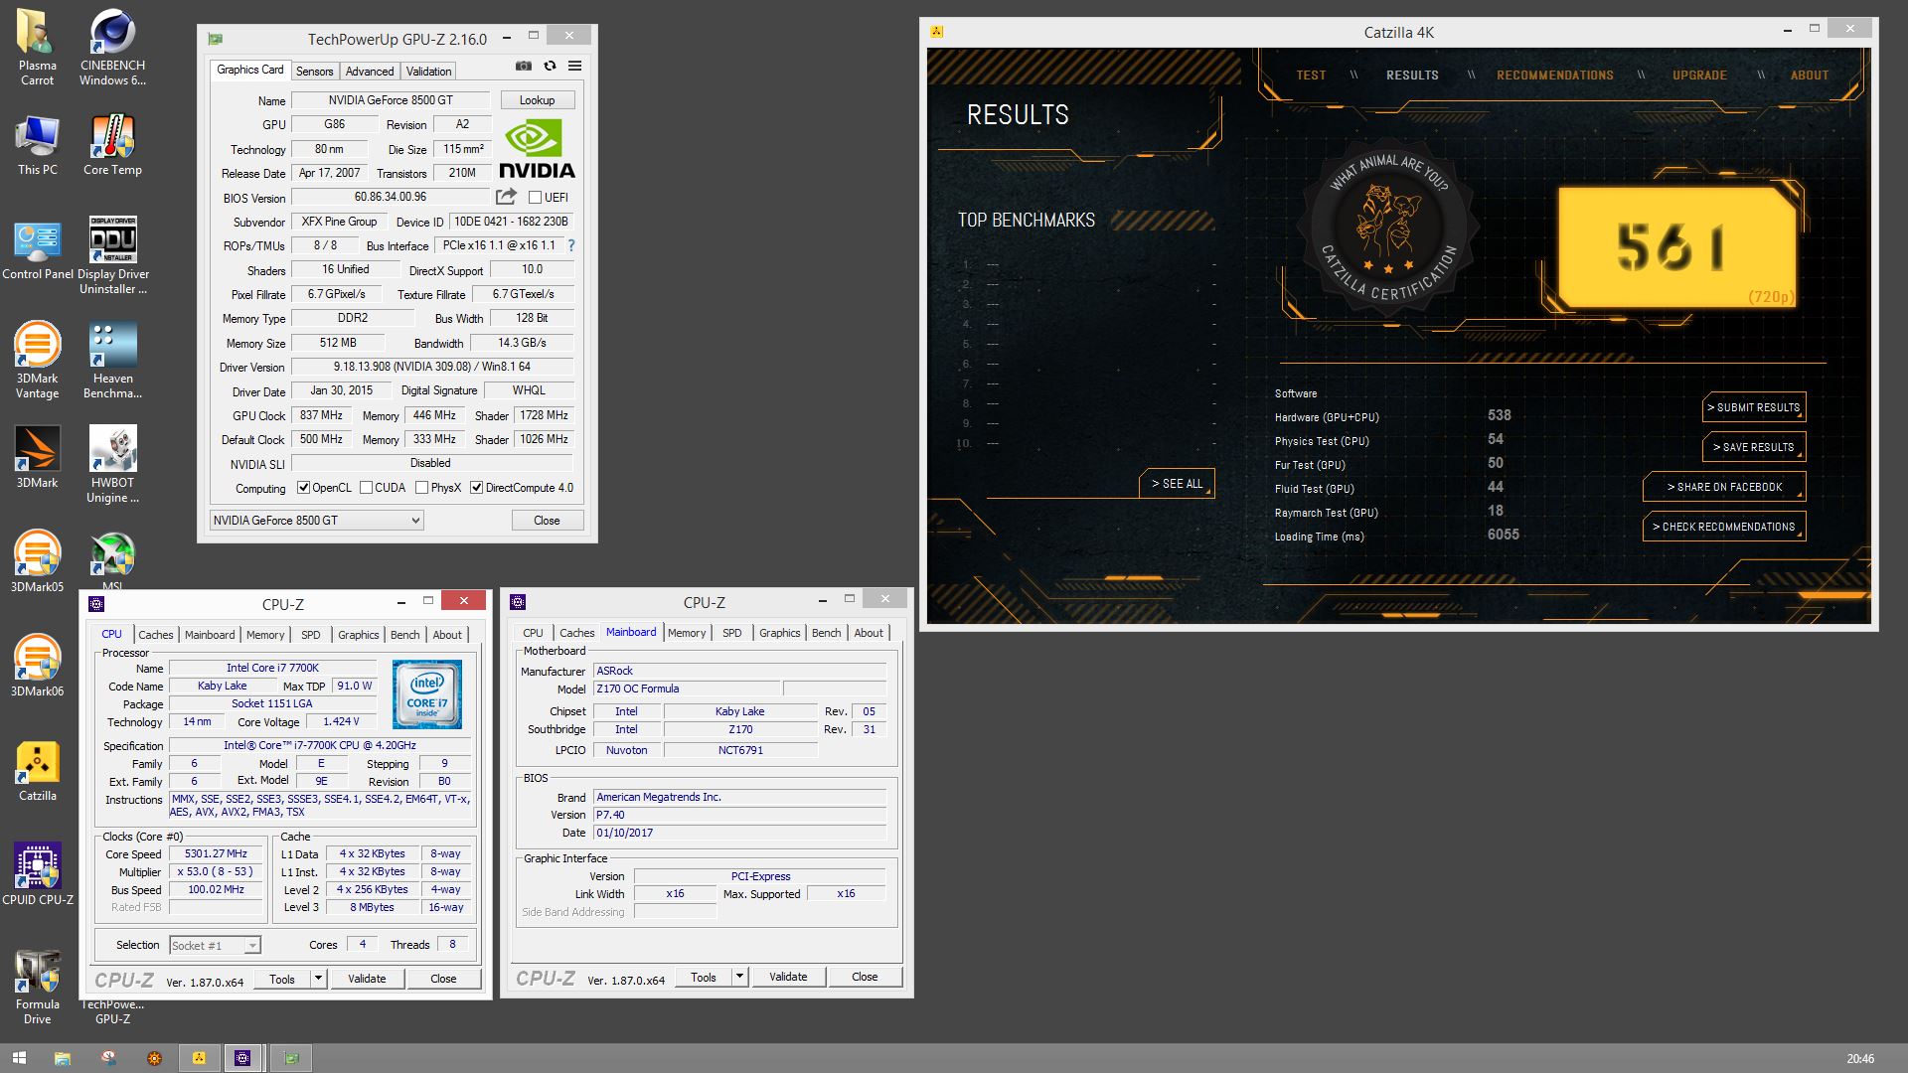1908x1073 pixels.
Task: Click the 561 score panel in Catzilla
Action: pyautogui.click(x=1676, y=245)
